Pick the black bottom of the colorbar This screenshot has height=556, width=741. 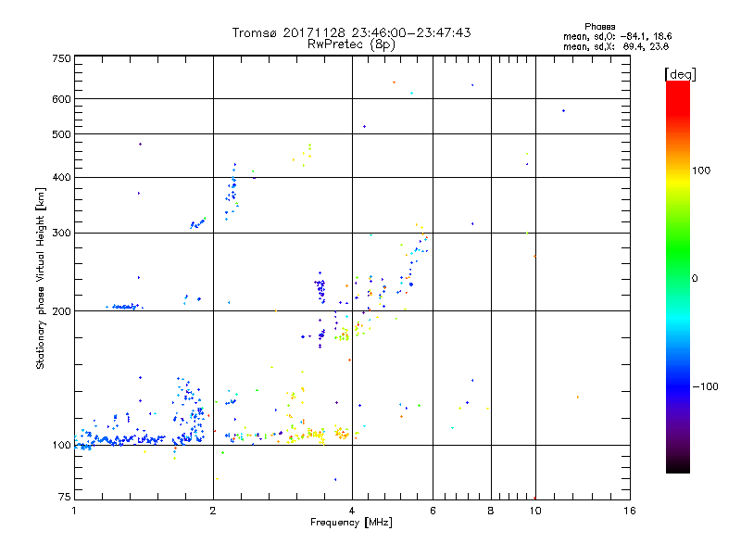click(677, 468)
